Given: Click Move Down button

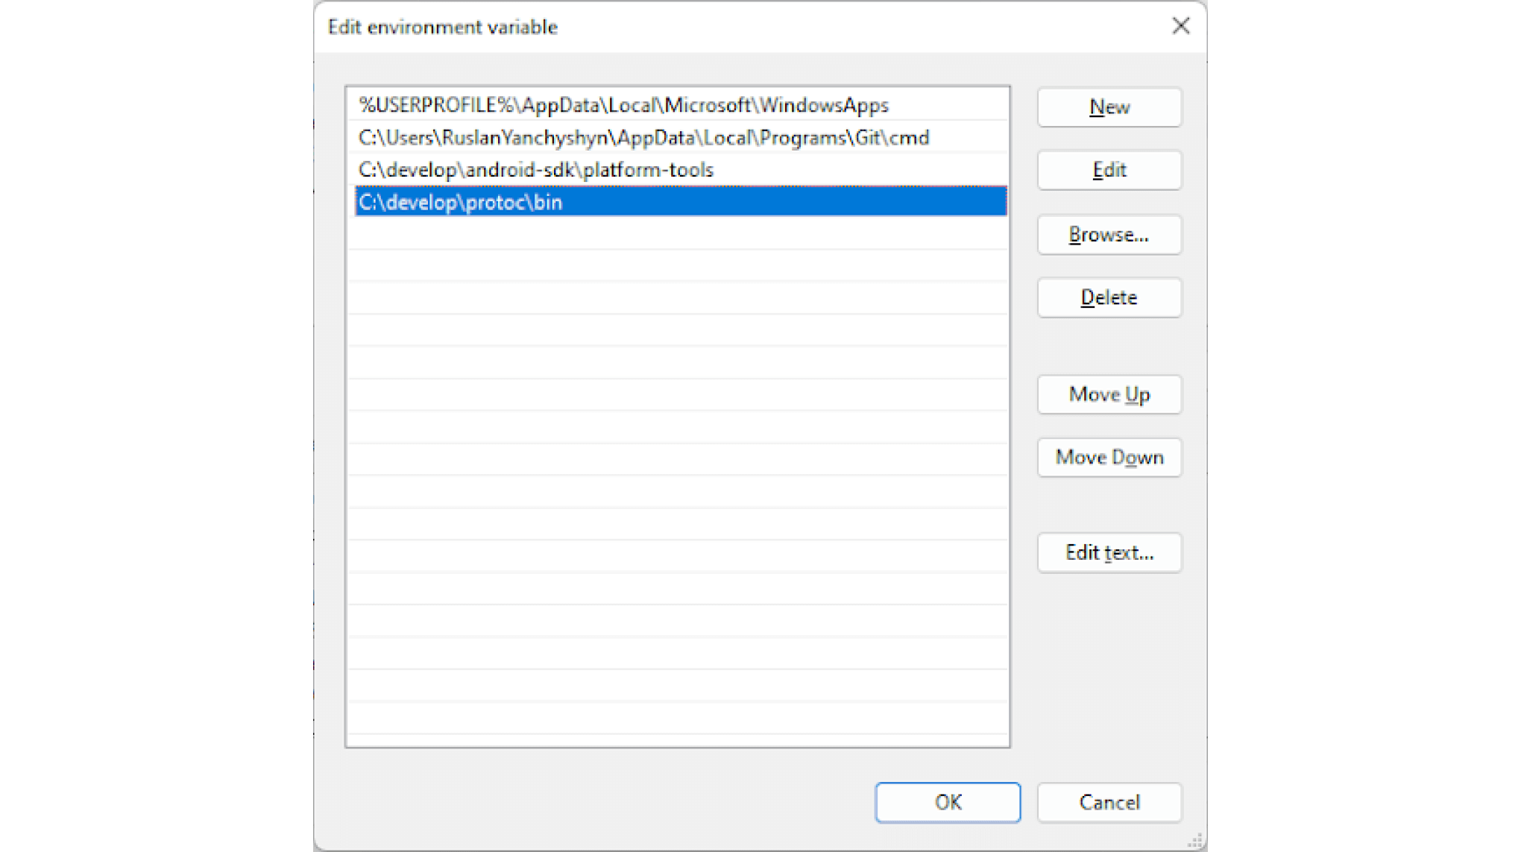Looking at the screenshot, I should [x=1109, y=457].
